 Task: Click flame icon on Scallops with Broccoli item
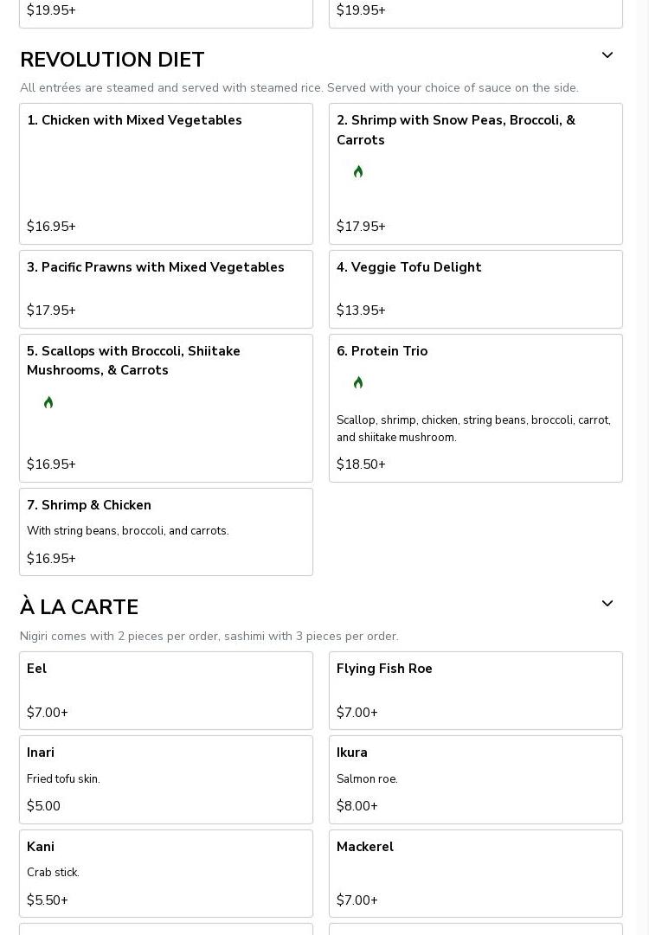coord(48,402)
